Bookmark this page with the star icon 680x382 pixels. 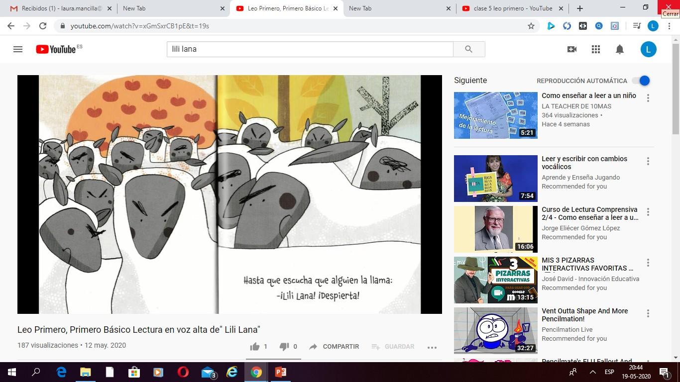click(x=531, y=26)
